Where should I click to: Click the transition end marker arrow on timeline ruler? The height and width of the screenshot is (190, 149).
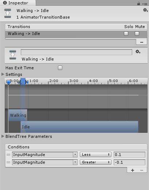[27, 82]
